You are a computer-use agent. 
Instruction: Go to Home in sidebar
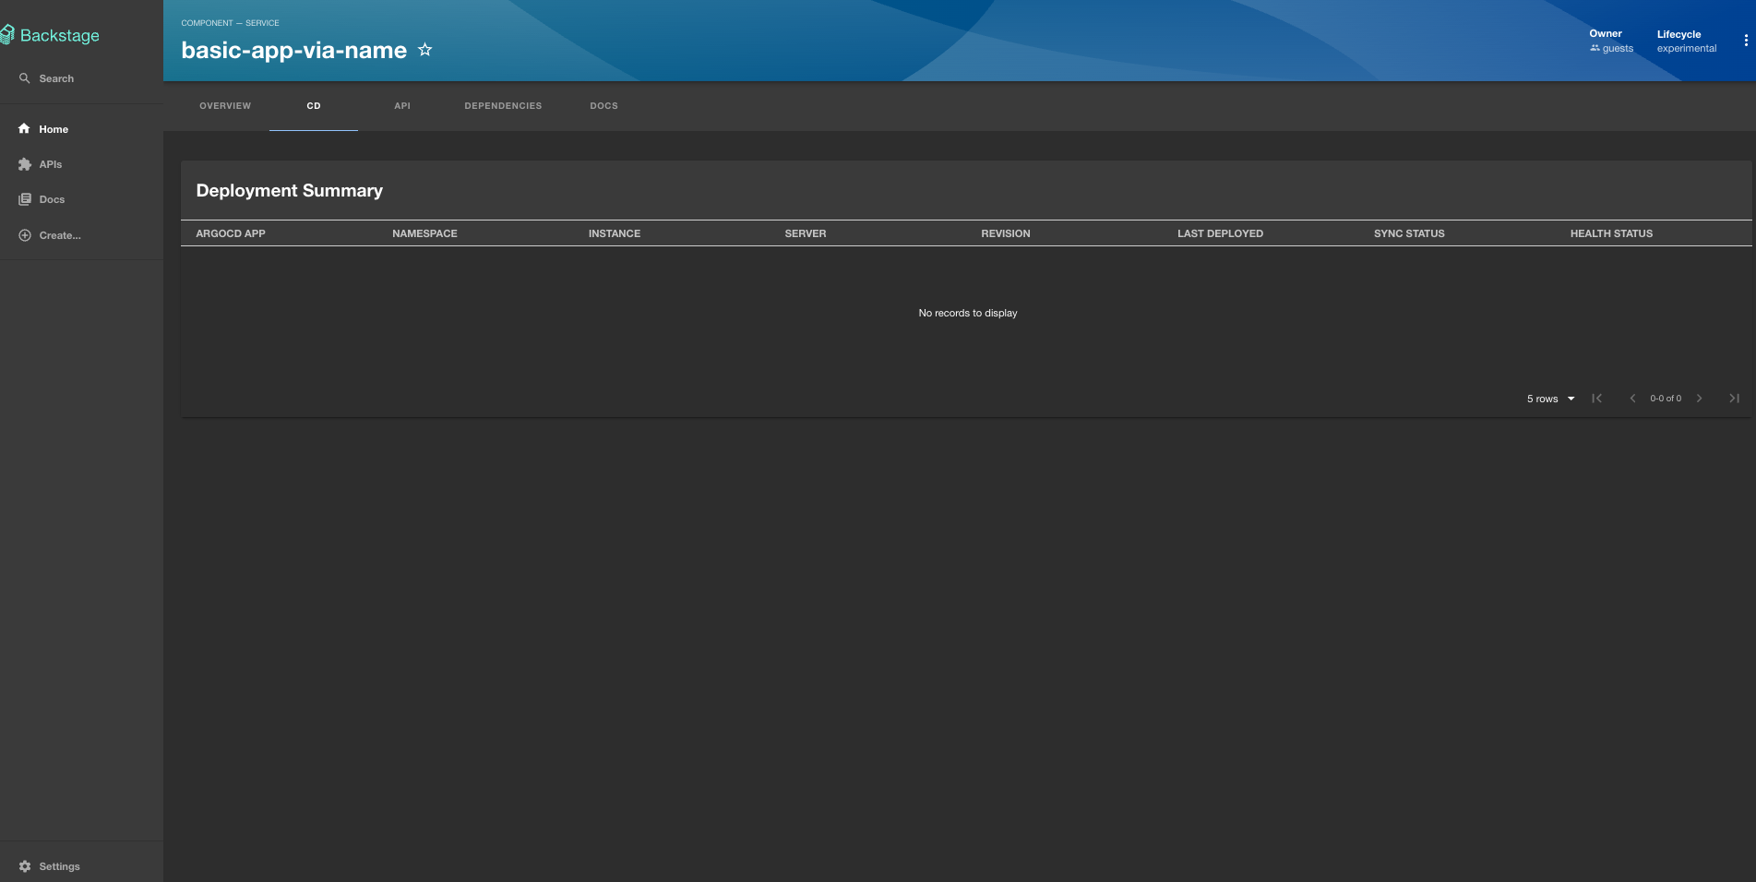tap(81, 129)
